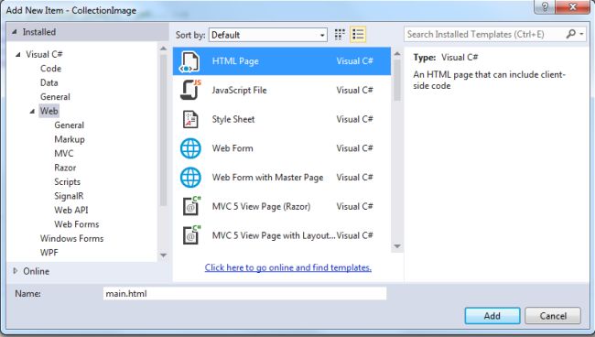Select the Web Forms category
The height and width of the screenshot is (337, 595).
77,224
